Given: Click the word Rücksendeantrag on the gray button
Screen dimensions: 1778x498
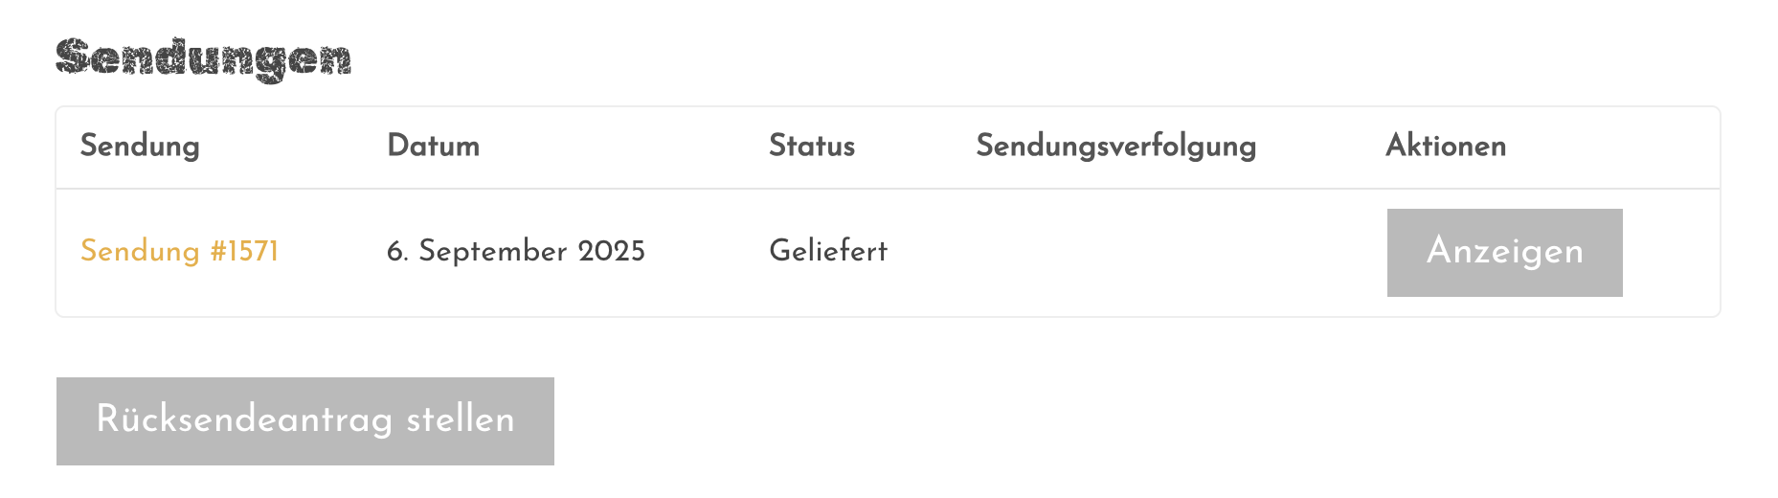Looking at the screenshot, I should (x=245, y=419).
